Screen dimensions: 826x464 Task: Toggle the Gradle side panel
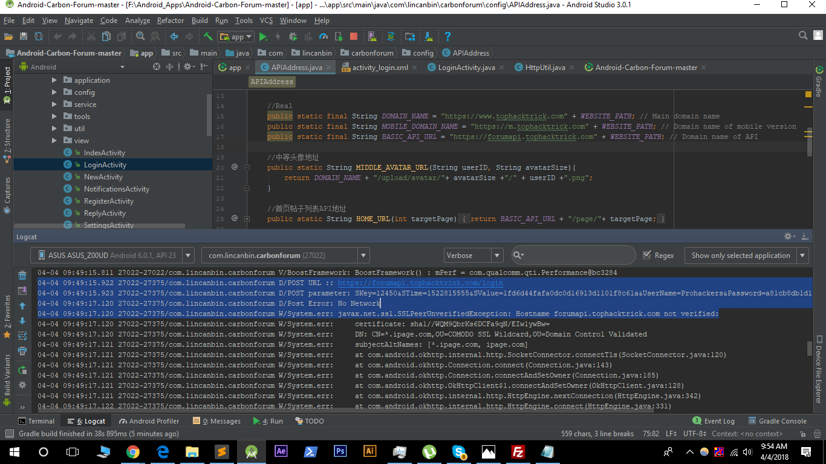click(819, 80)
